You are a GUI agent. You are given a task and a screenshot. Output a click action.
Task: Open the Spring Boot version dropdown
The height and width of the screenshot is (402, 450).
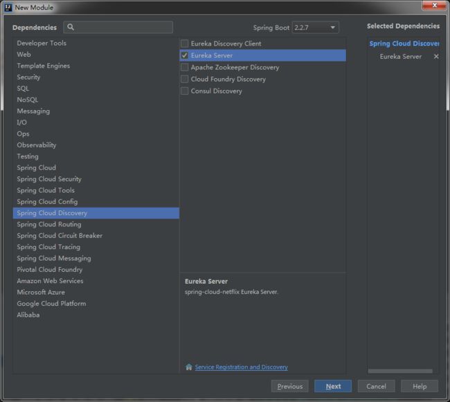[315, 28]
